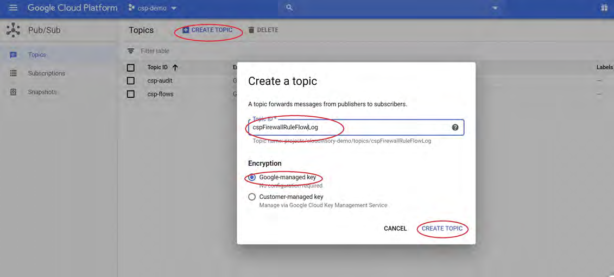Click the Subscriptions list icon

14,73
